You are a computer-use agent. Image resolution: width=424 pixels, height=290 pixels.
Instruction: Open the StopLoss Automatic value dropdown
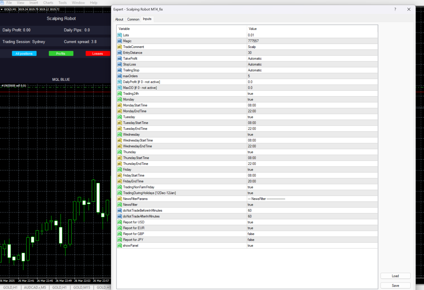[x=312, y=64]
